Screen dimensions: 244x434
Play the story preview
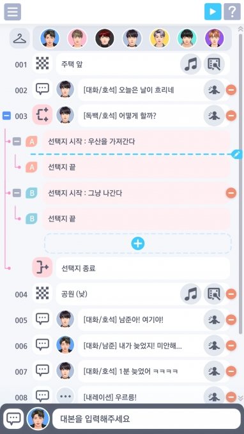pos(213,11)
